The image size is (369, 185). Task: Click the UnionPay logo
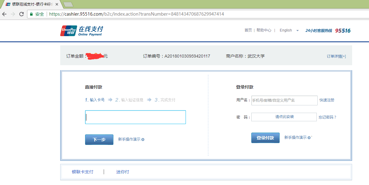tap(69, 31)
